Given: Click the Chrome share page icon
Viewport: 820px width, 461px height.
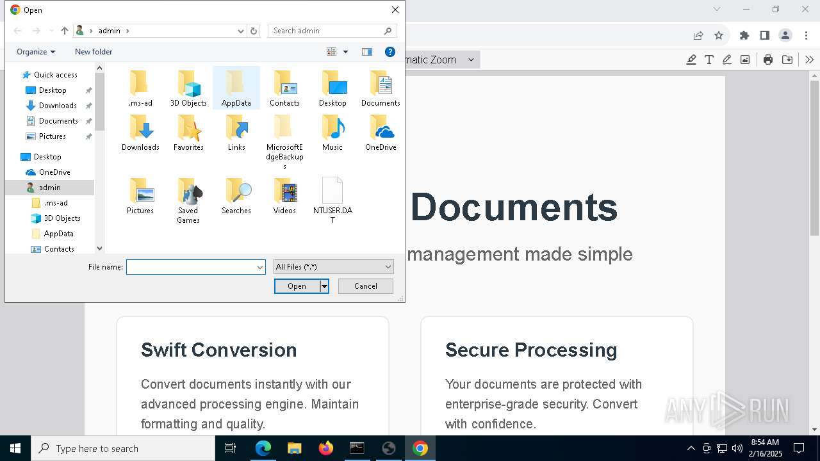Looking at the screenshot, I should 698,35.
